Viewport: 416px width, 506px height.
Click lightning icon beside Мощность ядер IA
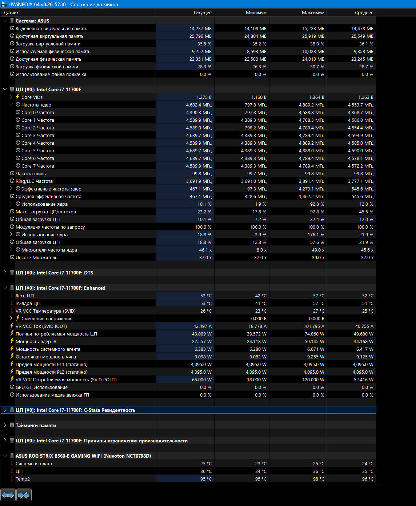coord(12,341)
